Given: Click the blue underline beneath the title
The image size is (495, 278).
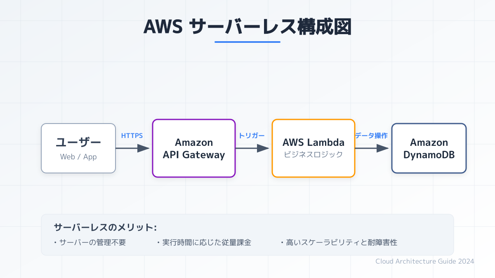Looking at the screenshot, I should click(247, 42).
